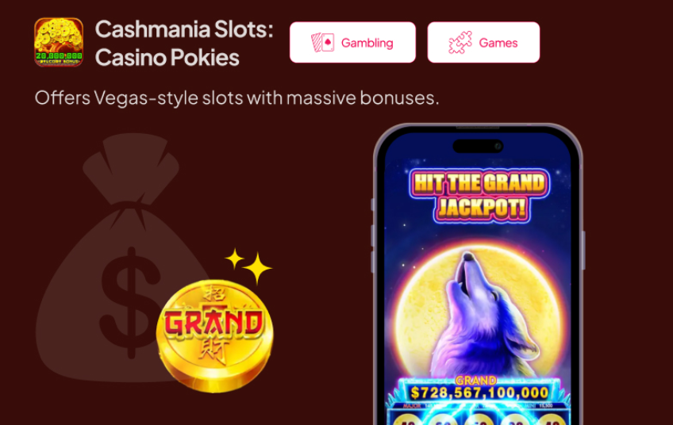
Task: Select the Cashmania Slots: Casino Pokies title
Action: [x=184, y=43]
